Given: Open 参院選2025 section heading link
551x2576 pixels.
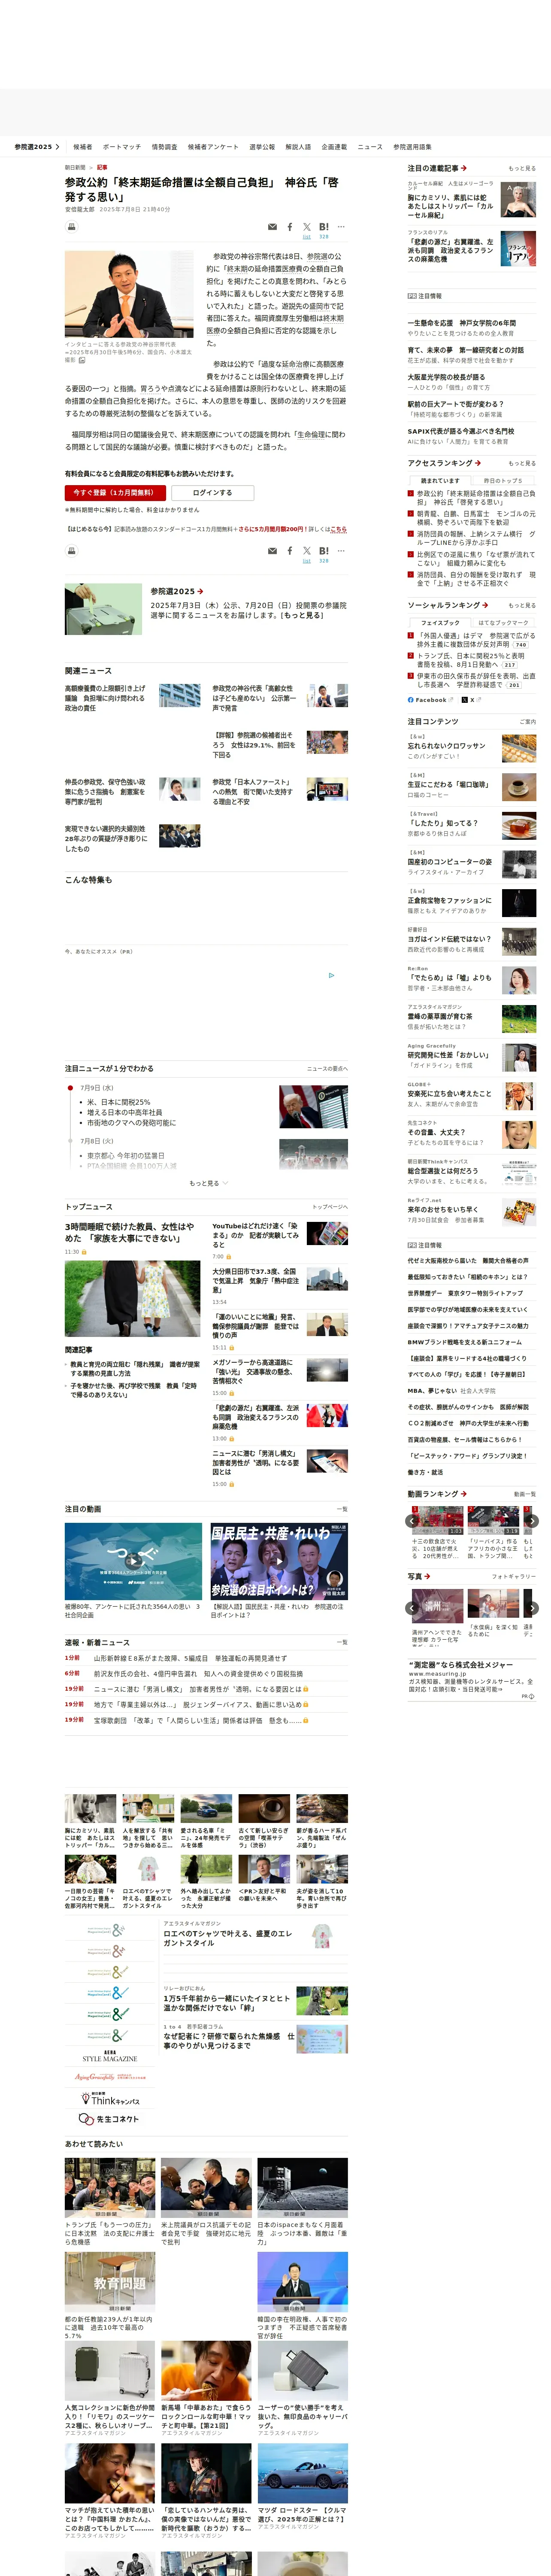Looking at the screenshot, I should 177,592.
